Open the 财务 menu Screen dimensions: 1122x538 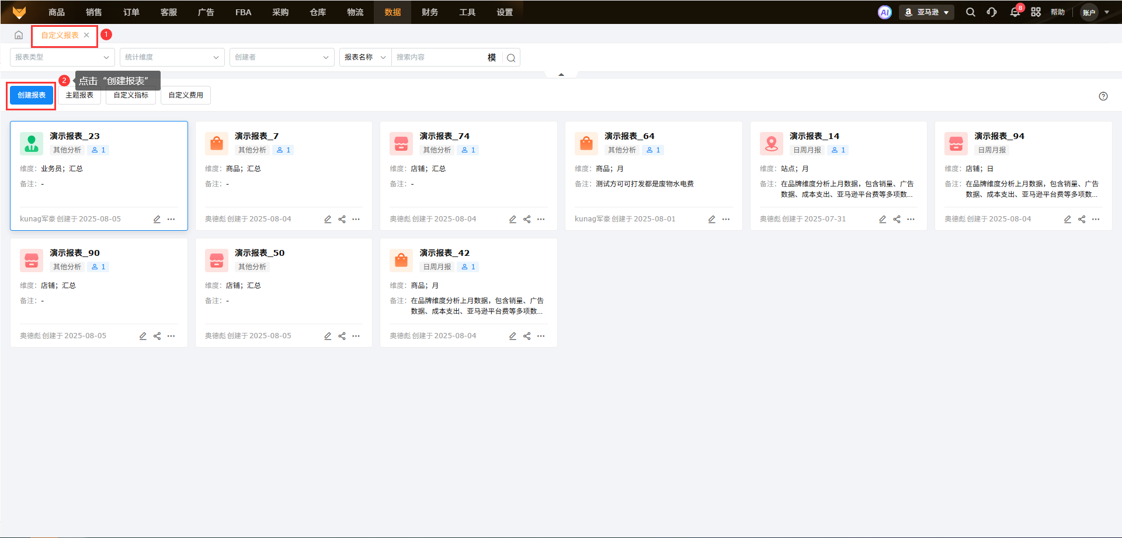coord(430,12)
